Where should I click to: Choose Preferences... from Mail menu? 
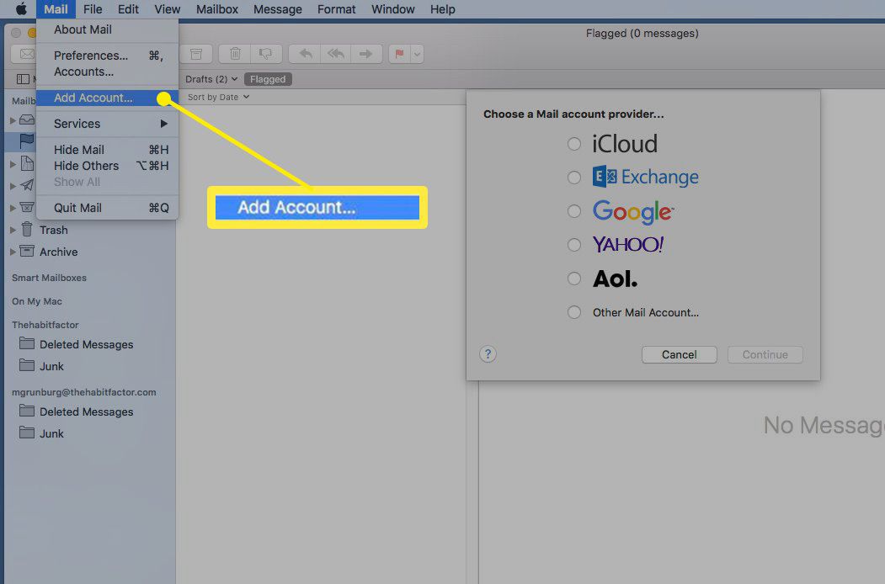(107, 56)
